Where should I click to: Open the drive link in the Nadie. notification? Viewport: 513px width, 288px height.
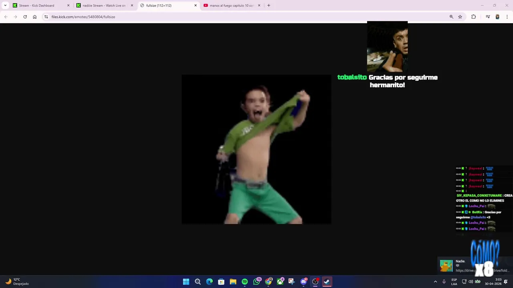(x=482, y=270)
